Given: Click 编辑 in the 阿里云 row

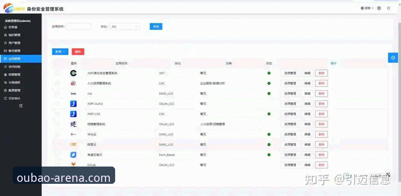Looking at the screenshot, I should coord(307,145).
